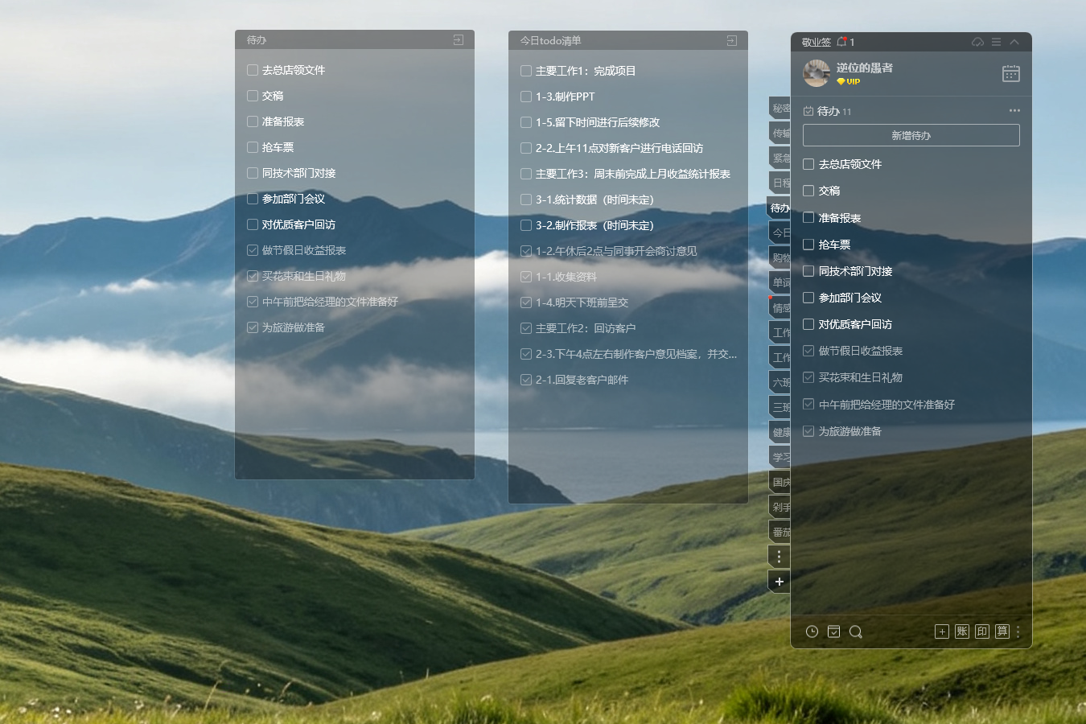Open the notification bell in the 敬业签 header
This screenshot has width=1086, height=724.
[841, 41]
